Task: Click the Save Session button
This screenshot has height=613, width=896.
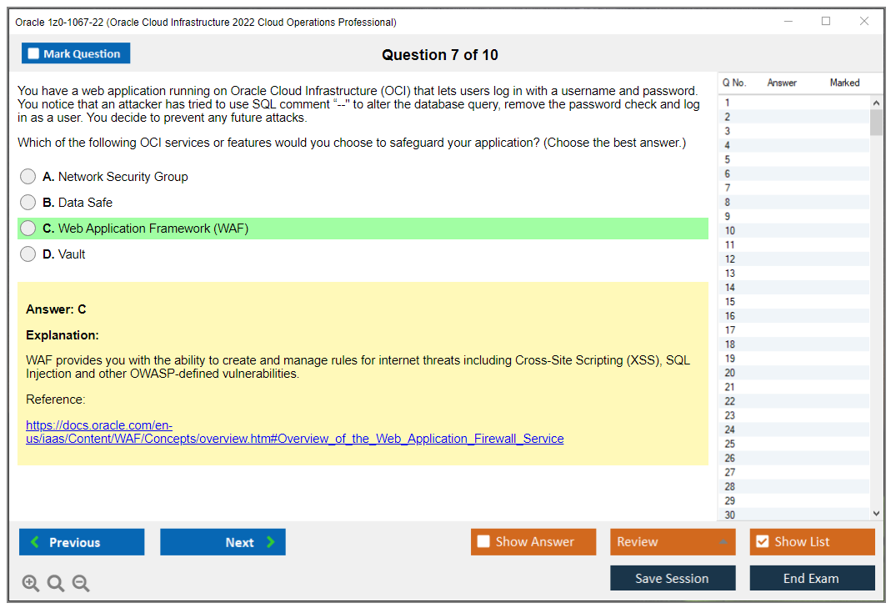Action: coord(672,577)
